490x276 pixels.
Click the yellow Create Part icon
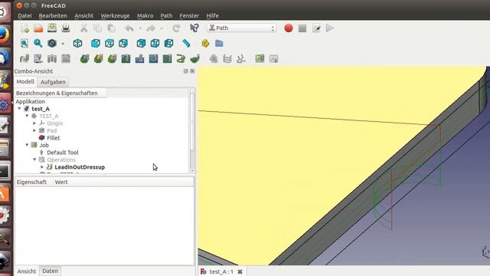click(x=205, y=43)
